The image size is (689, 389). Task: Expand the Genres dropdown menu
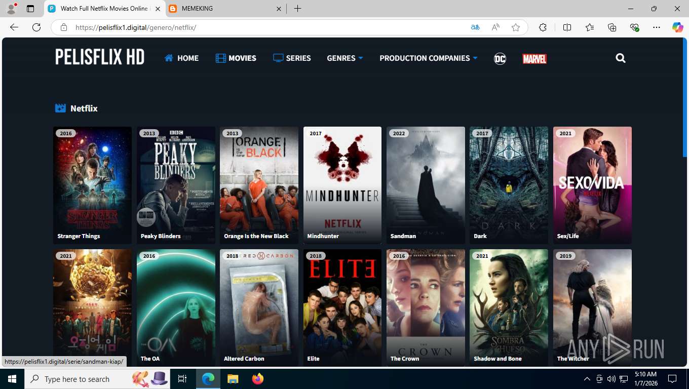click(345, 58)
